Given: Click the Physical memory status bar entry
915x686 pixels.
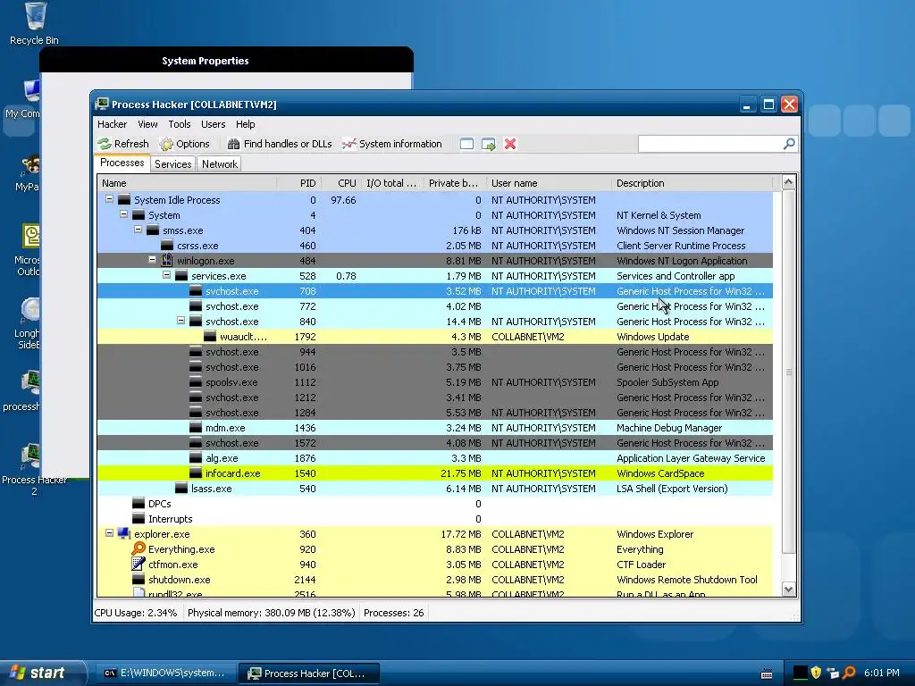Looking at the screenshot, I should pos(272,613).
